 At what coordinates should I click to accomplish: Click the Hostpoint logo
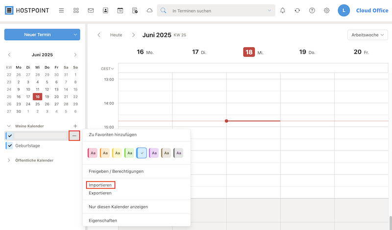click(27, 10)
